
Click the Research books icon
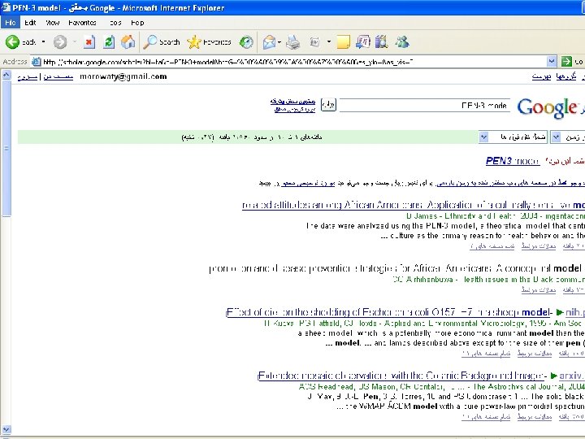pyautogui.click(x=382, y=41)
